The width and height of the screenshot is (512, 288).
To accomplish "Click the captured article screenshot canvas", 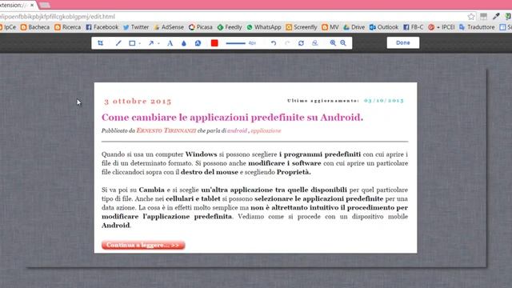I will [255, 167].
